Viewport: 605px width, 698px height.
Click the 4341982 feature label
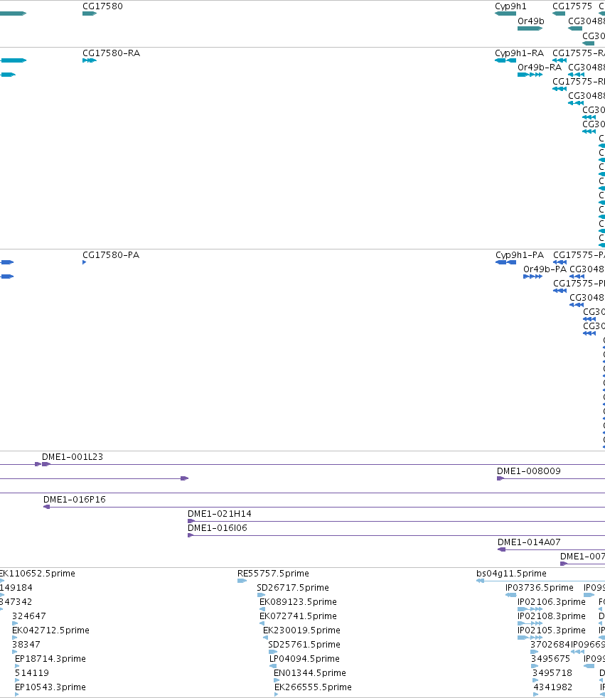tap(552, 687)
